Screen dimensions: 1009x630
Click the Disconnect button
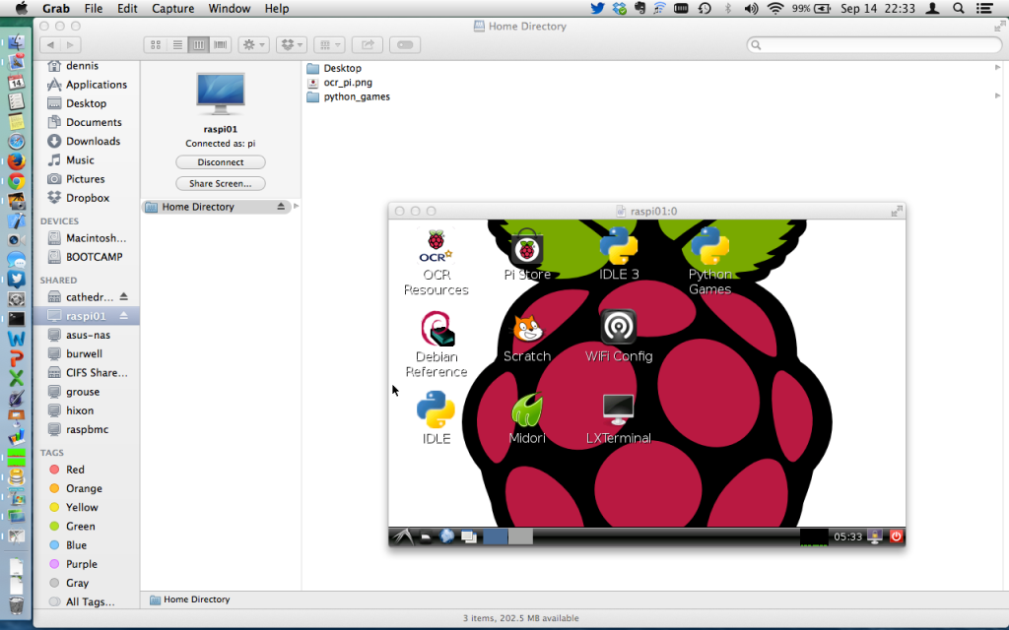coord(221,162)
